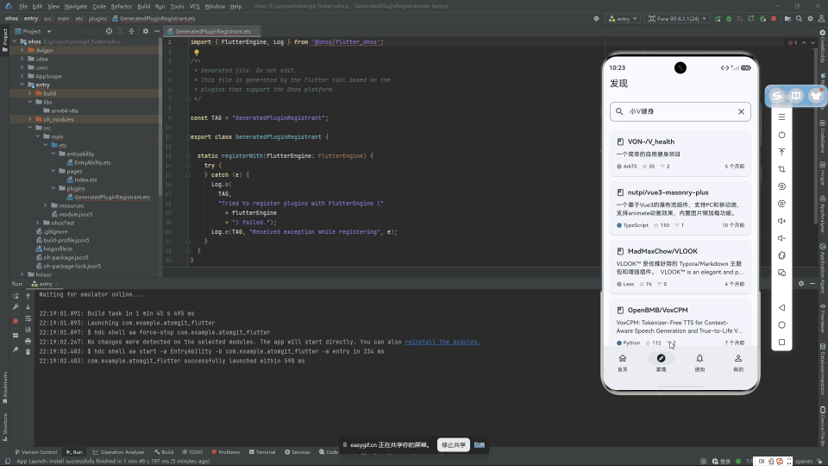The width and height of the screenshot is (828, 466).
Task: Expand the build folder node
Action: pyautogui.click(x=30, y=93)
